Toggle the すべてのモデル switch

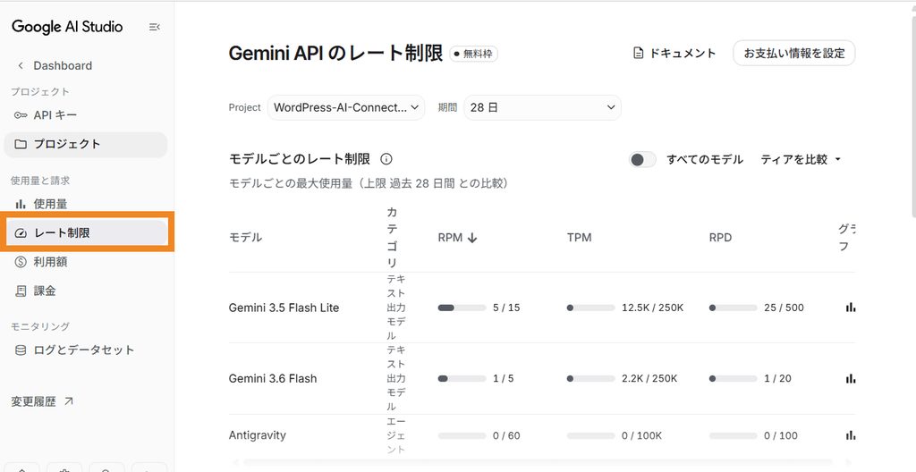pyautogui.click(x=642, y=159)
